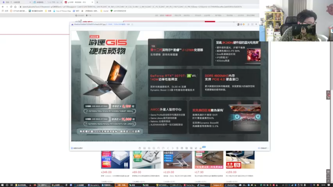Open the ¥17.90 product thumbnail
The image size is (333, 187).
pyautogui.click(x=209, y=160)
